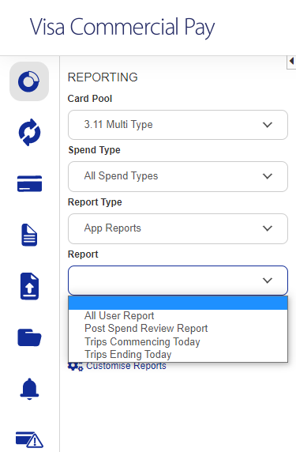The width and height of the screenshot is (296, 452).
Task: Select Trips Ending Today option
Action: coord(178,354)
